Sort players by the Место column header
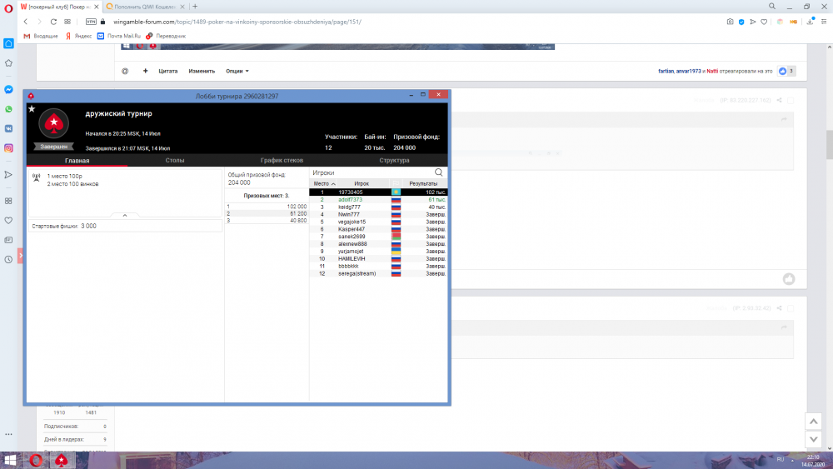The width and height of the screenshot is (833, 469). click(324, 183)
